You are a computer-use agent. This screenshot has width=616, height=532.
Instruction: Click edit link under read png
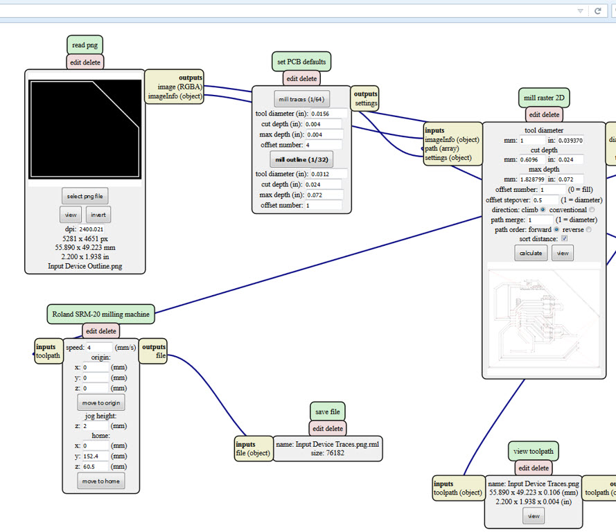[75, 62]
